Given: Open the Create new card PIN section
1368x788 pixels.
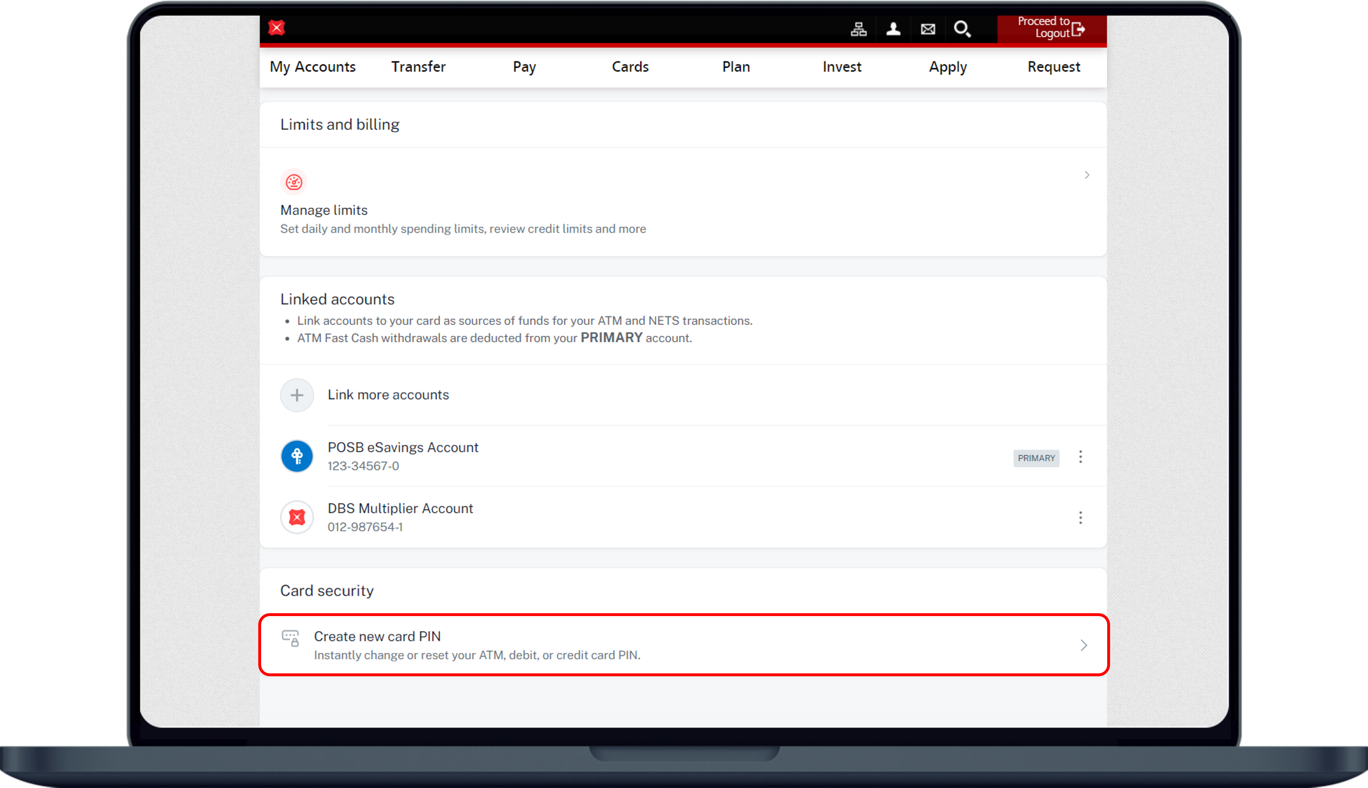Looking at the screenshot, I should (x=683, y=644).
